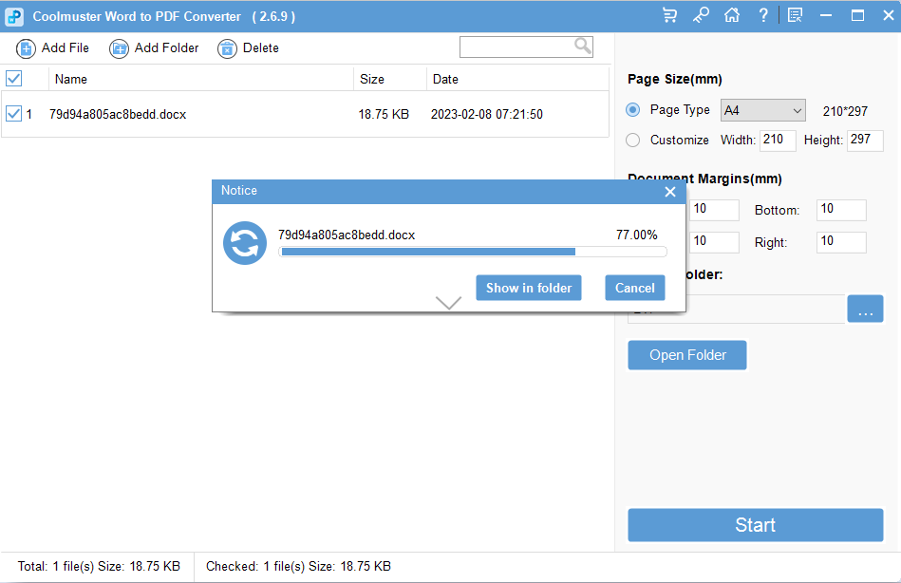Click the Checked files status bar text
Viewport: 901px width, 583px height.
(298, 566)
